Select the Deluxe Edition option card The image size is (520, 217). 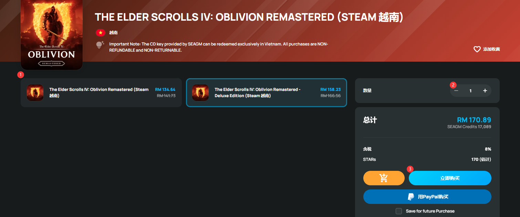[267, 93]
